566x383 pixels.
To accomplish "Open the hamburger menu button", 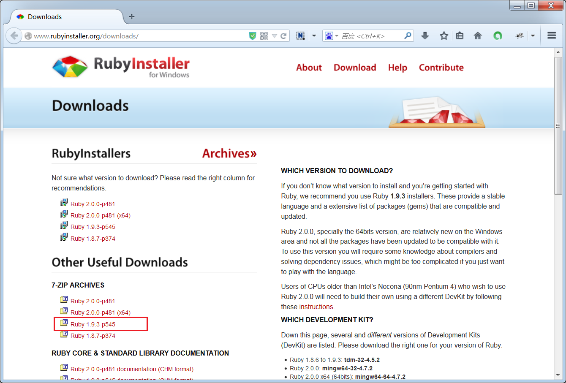I will tap(552, 35).
